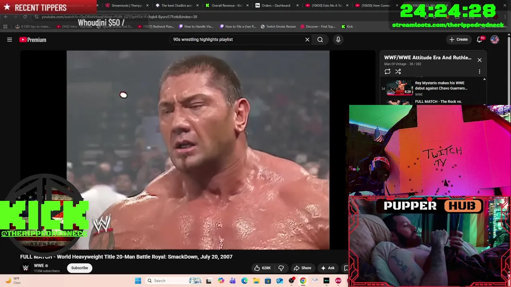Viewport: 511px width, 287px height.
Task: Click the address bar URL
Action: point(119,17)
